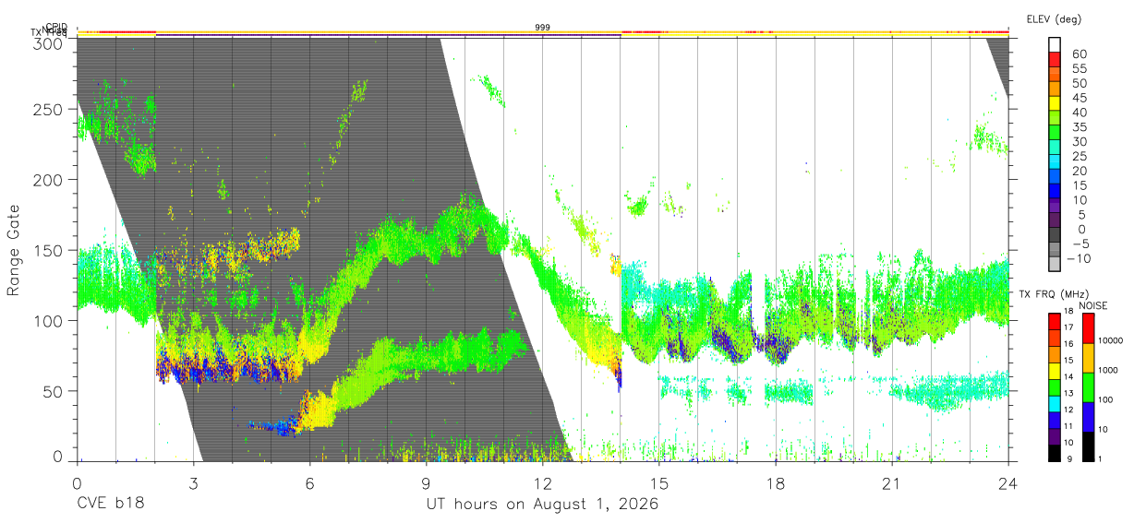The width and height of the screenshot is (1134, 523).
Task: Click the "10000" label on NOISE scale
Action: pyautogui.click(x=1112, y=340)
